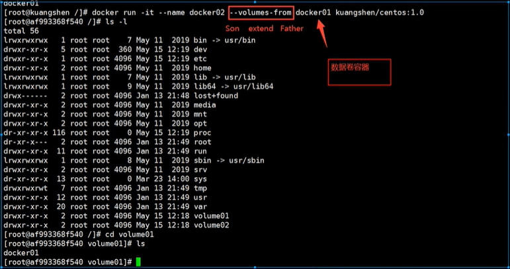510x269 pixels.
Task: Click "Mar 23 14:00" date in sys row
Action: coord(163,179)
